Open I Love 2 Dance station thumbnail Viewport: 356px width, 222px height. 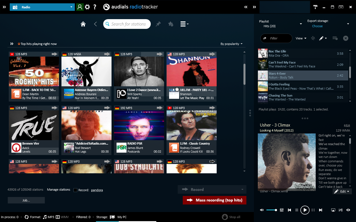click(139, 72)
